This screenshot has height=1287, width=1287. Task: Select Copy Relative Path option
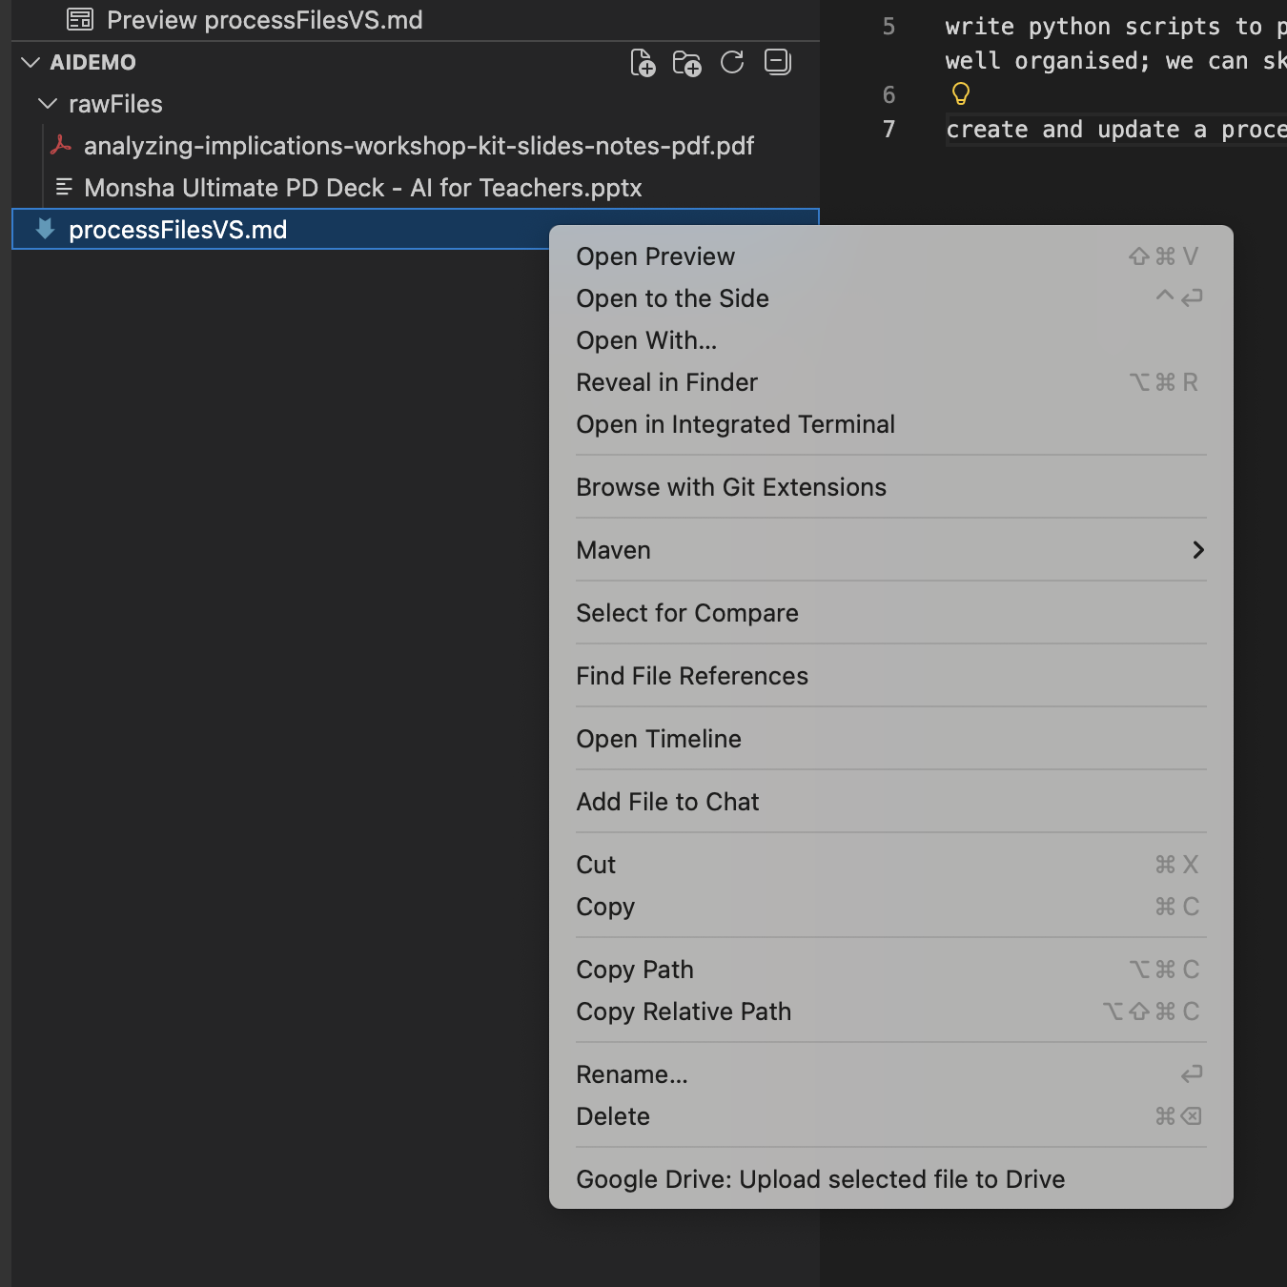pyautogui.click(x=684, y=1011)
